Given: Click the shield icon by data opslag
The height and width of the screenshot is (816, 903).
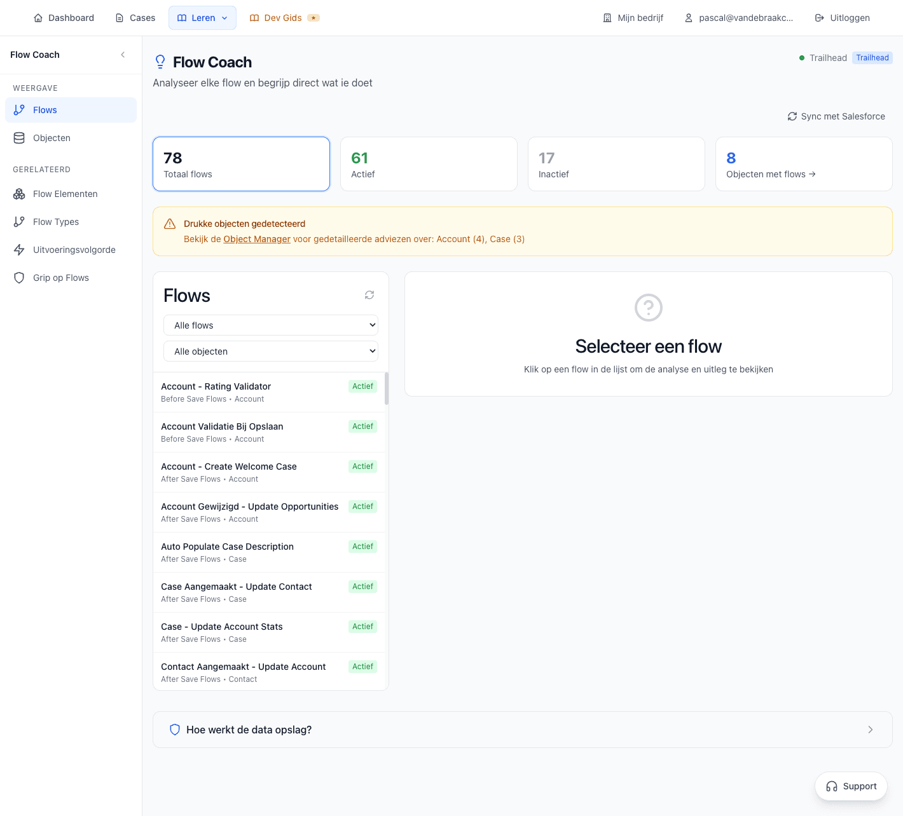Looking at the screenshot, I should 175,730.
